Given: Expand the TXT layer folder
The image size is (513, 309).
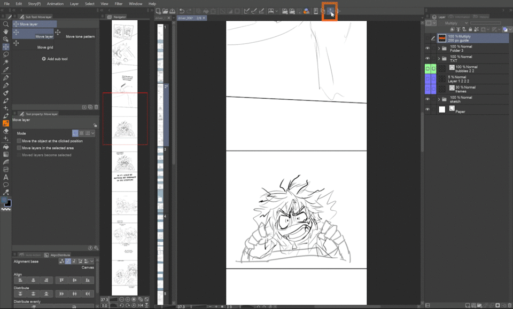Looking at the screenshot, I should coord(439,59).
